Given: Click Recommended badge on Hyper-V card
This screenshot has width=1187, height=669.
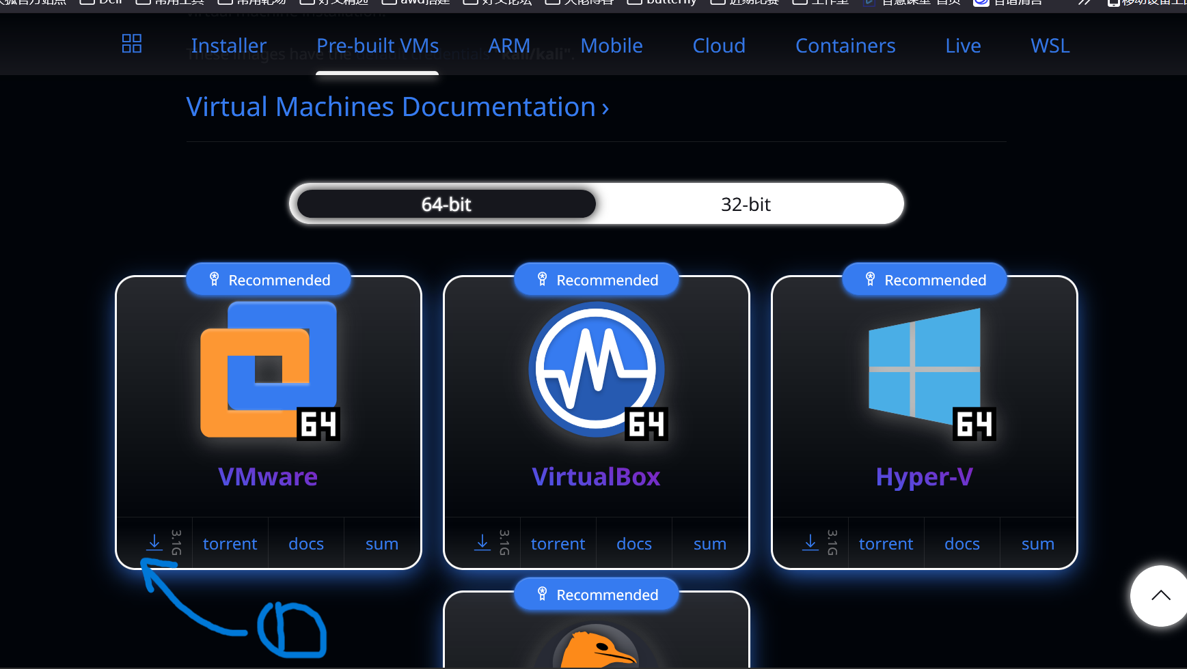Looking at the screenshot, I should click(925, 280).
